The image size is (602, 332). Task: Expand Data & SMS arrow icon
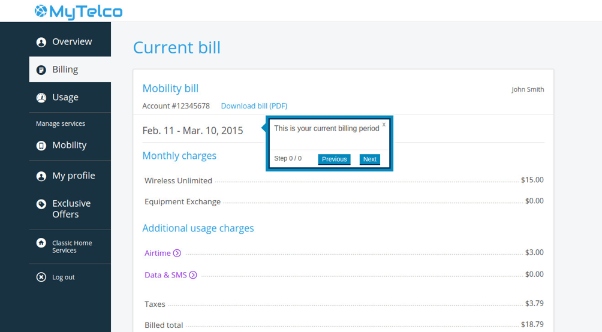[x=193, y=275]
